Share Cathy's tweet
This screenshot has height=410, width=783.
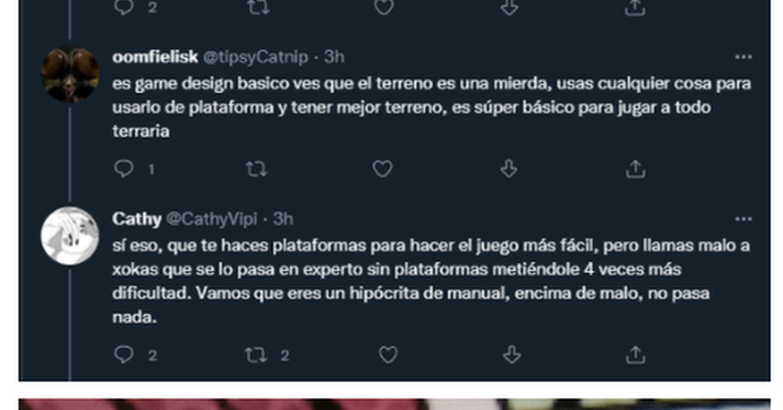pos(635,355)
